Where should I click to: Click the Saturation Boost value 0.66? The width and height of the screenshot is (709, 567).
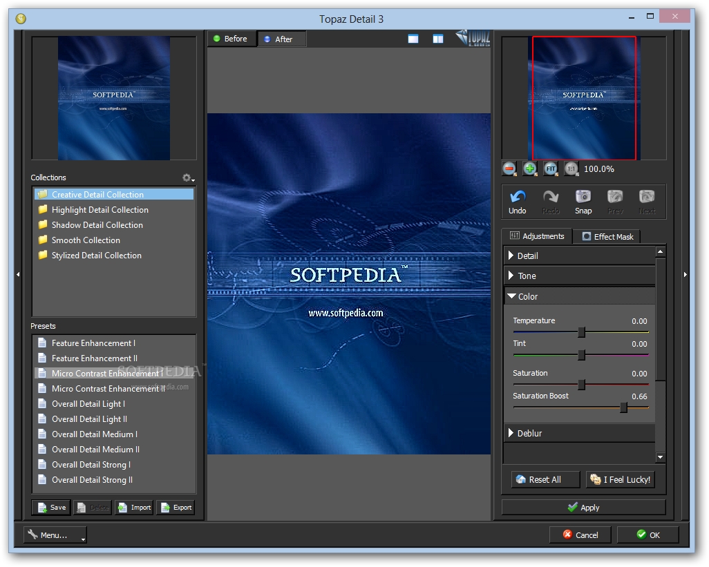coord(639,396)
